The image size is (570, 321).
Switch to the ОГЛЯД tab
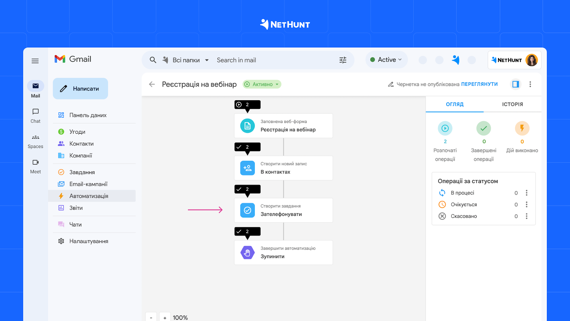pyautogui.click(x=455, y=104)
